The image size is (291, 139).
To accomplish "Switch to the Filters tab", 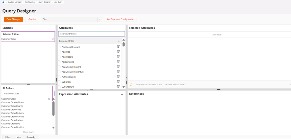I will (8, 137).
